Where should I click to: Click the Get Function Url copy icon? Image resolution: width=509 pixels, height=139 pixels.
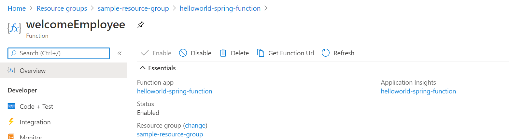[x=261, y=53]
